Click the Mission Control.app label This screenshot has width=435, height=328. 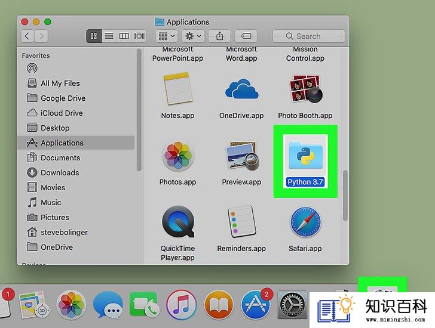pos(305,54)
